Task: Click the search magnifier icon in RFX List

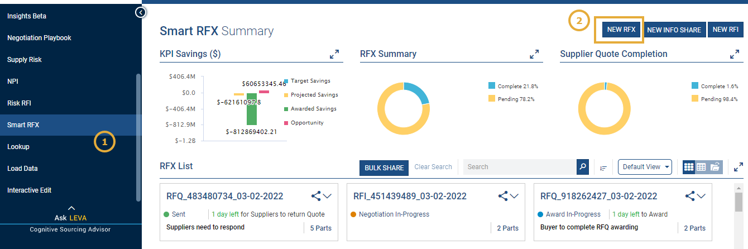Action: click(x=583, y=167)
